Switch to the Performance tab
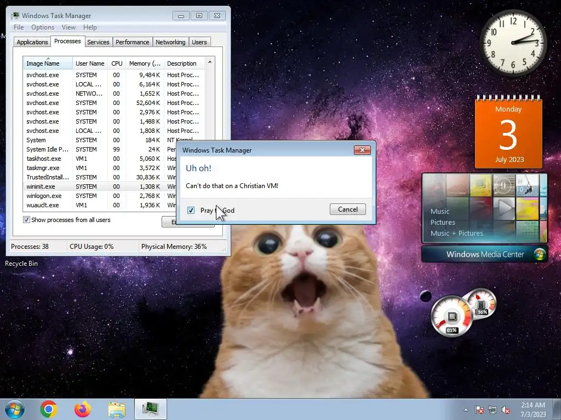Screen dimensions: 561x420 tap(132, 42)
